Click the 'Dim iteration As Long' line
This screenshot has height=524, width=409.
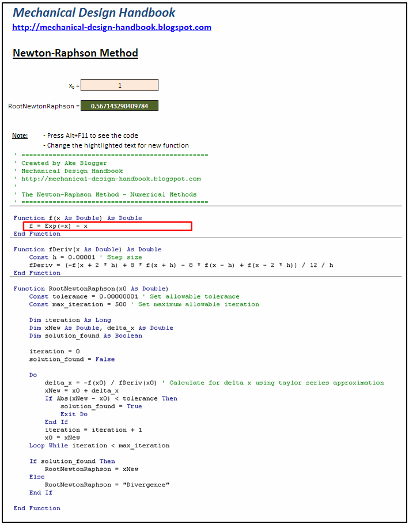tap(70, 320)
